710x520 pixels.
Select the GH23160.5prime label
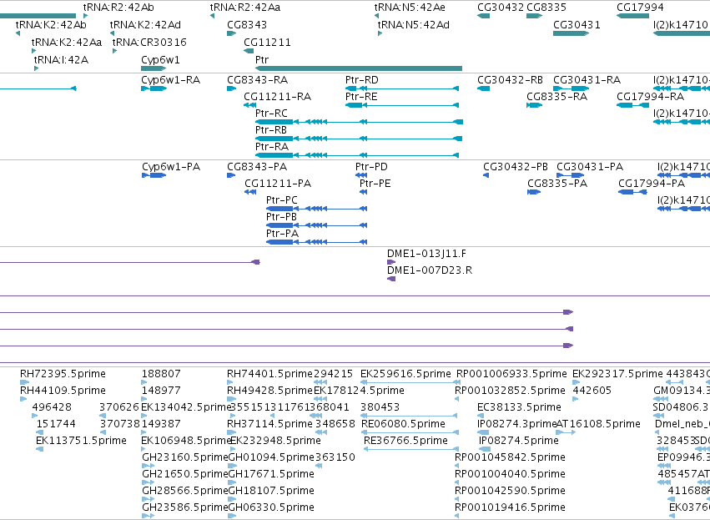(x=184, y=457)
